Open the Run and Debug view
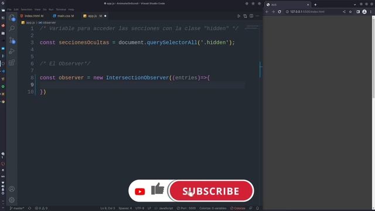This screenshot has height=211, width=375. coord(12,51)
